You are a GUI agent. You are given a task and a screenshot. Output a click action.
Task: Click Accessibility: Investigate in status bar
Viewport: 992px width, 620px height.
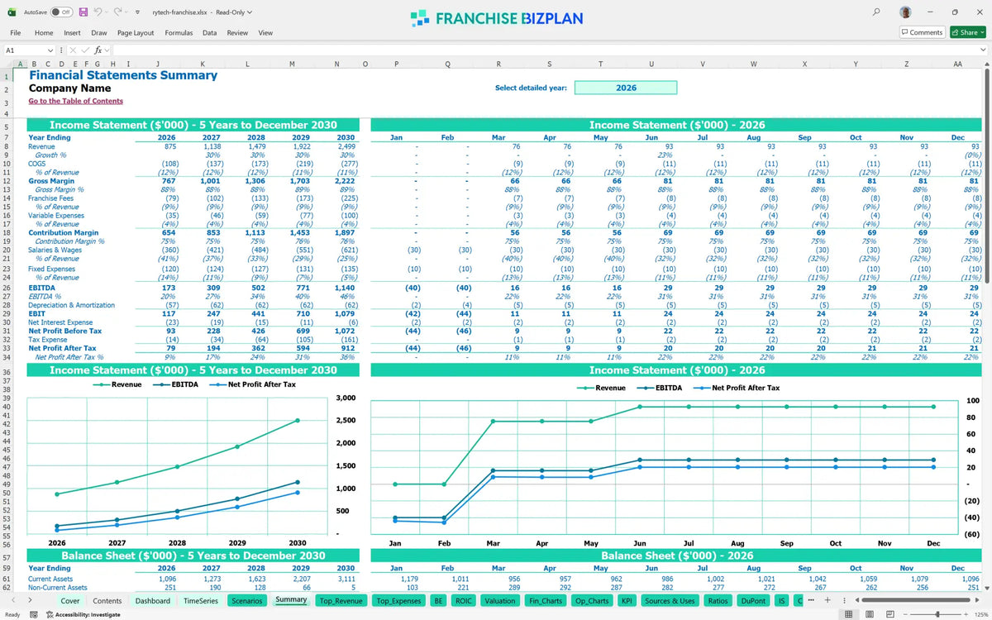(83, 614)
